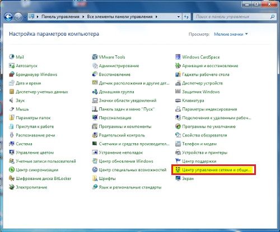Open the Windows CardSpace icon
This screenshot has width=280, height=232.
178,57
